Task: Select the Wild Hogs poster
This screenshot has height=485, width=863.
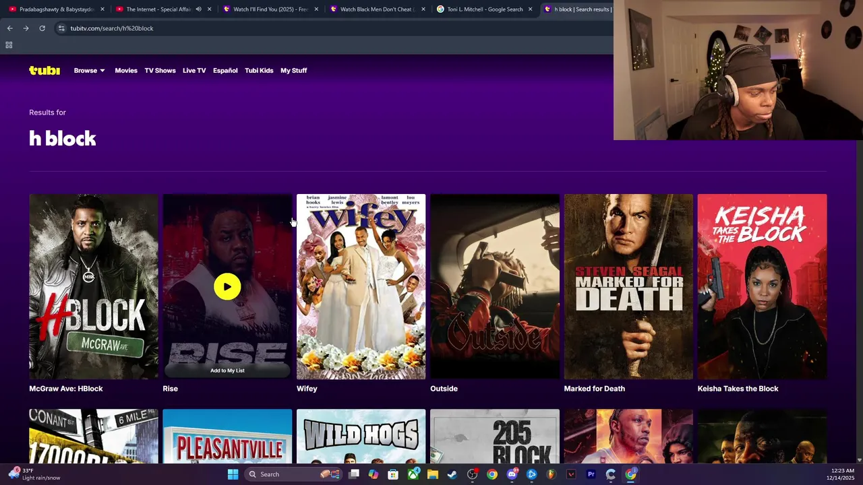Action: coord(361,437)
